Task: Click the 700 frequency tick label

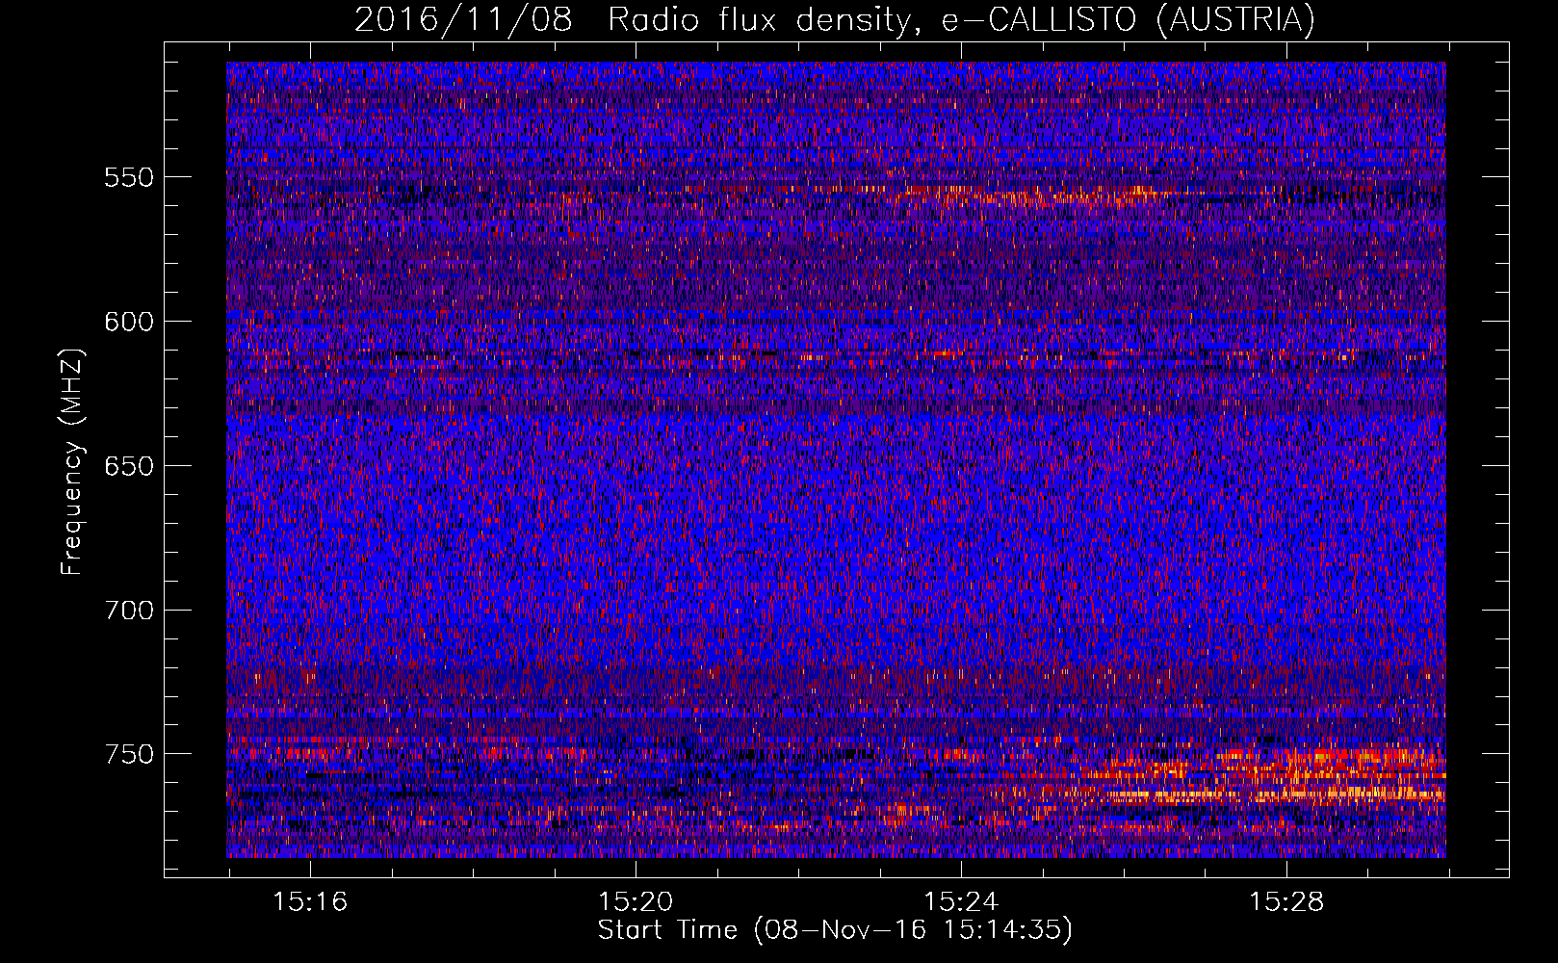Action: (x=129, y=610)
